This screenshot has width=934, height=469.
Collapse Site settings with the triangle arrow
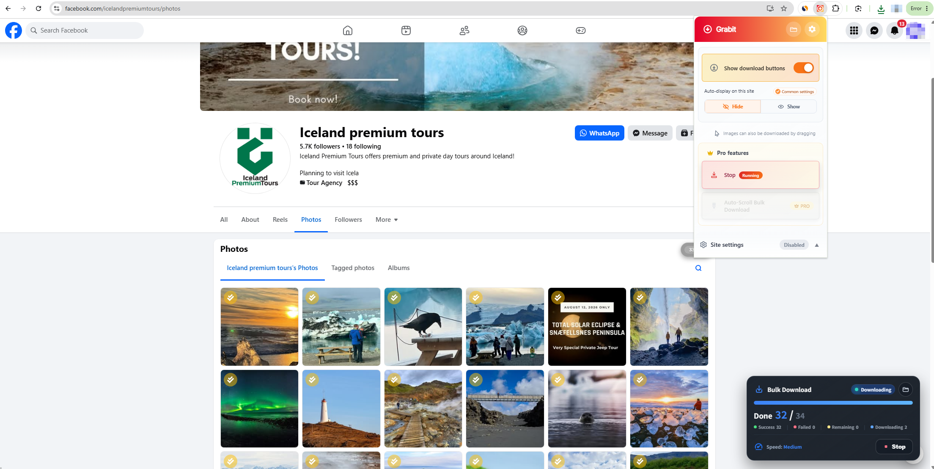817,245
